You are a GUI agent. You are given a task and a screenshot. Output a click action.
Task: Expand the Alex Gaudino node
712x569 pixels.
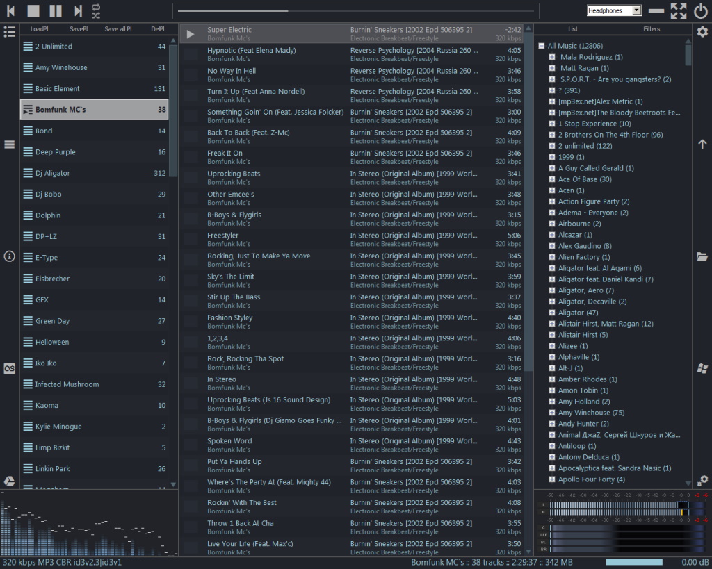tap(552, 246)
